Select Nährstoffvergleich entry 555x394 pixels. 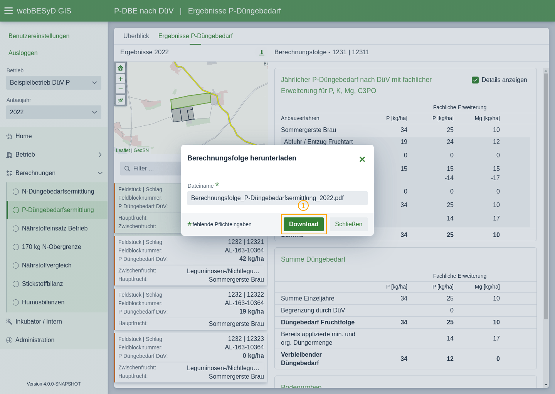tap(57, 265)
